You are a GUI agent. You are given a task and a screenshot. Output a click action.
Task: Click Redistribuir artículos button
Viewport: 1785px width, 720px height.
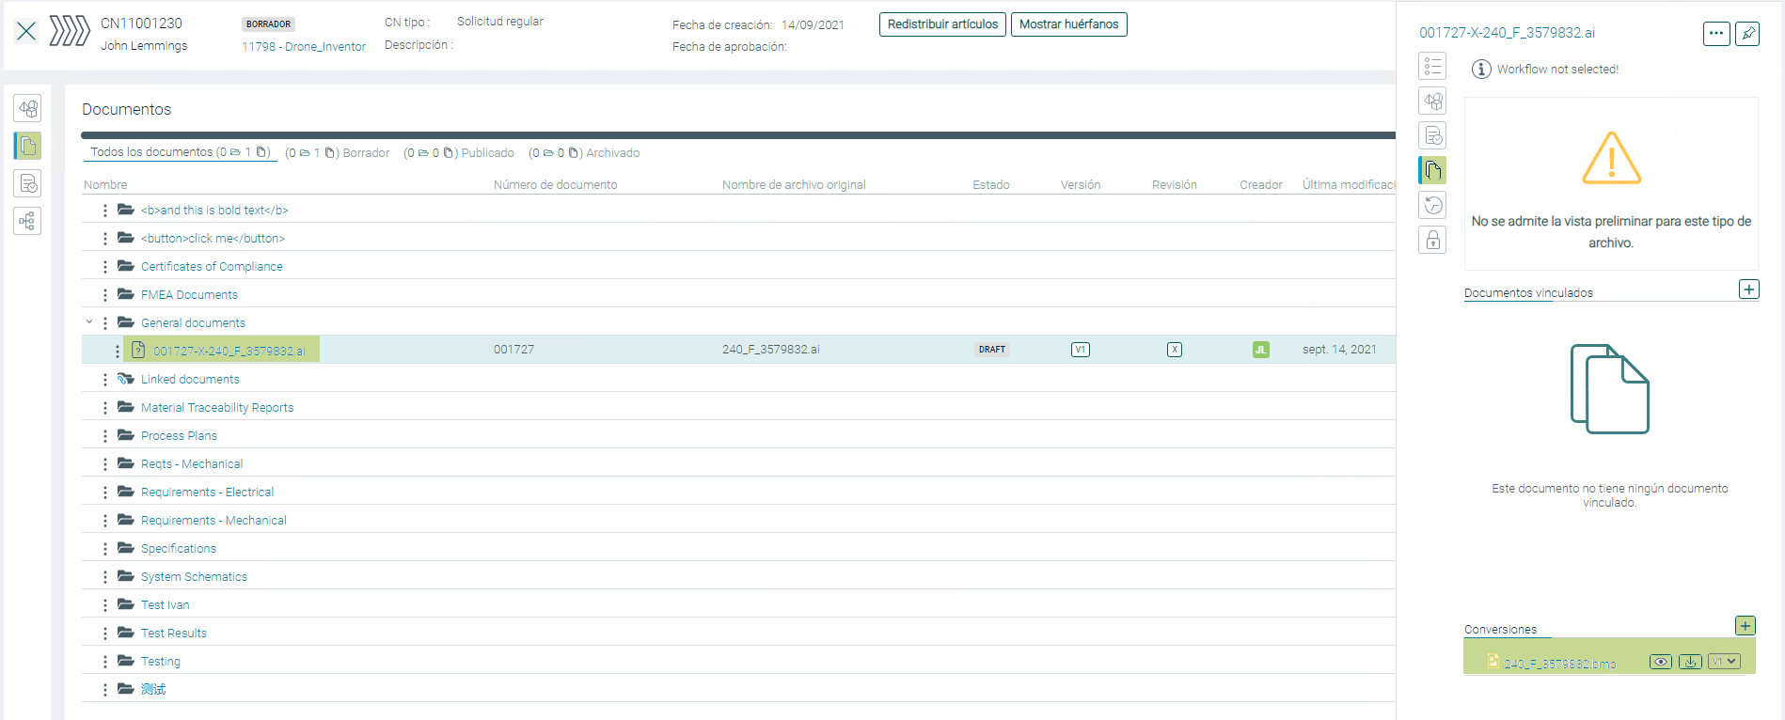(942, 24)
